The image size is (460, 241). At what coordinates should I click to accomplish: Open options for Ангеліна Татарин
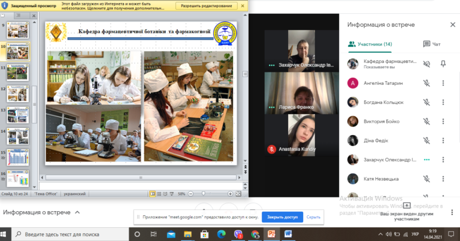443,83
